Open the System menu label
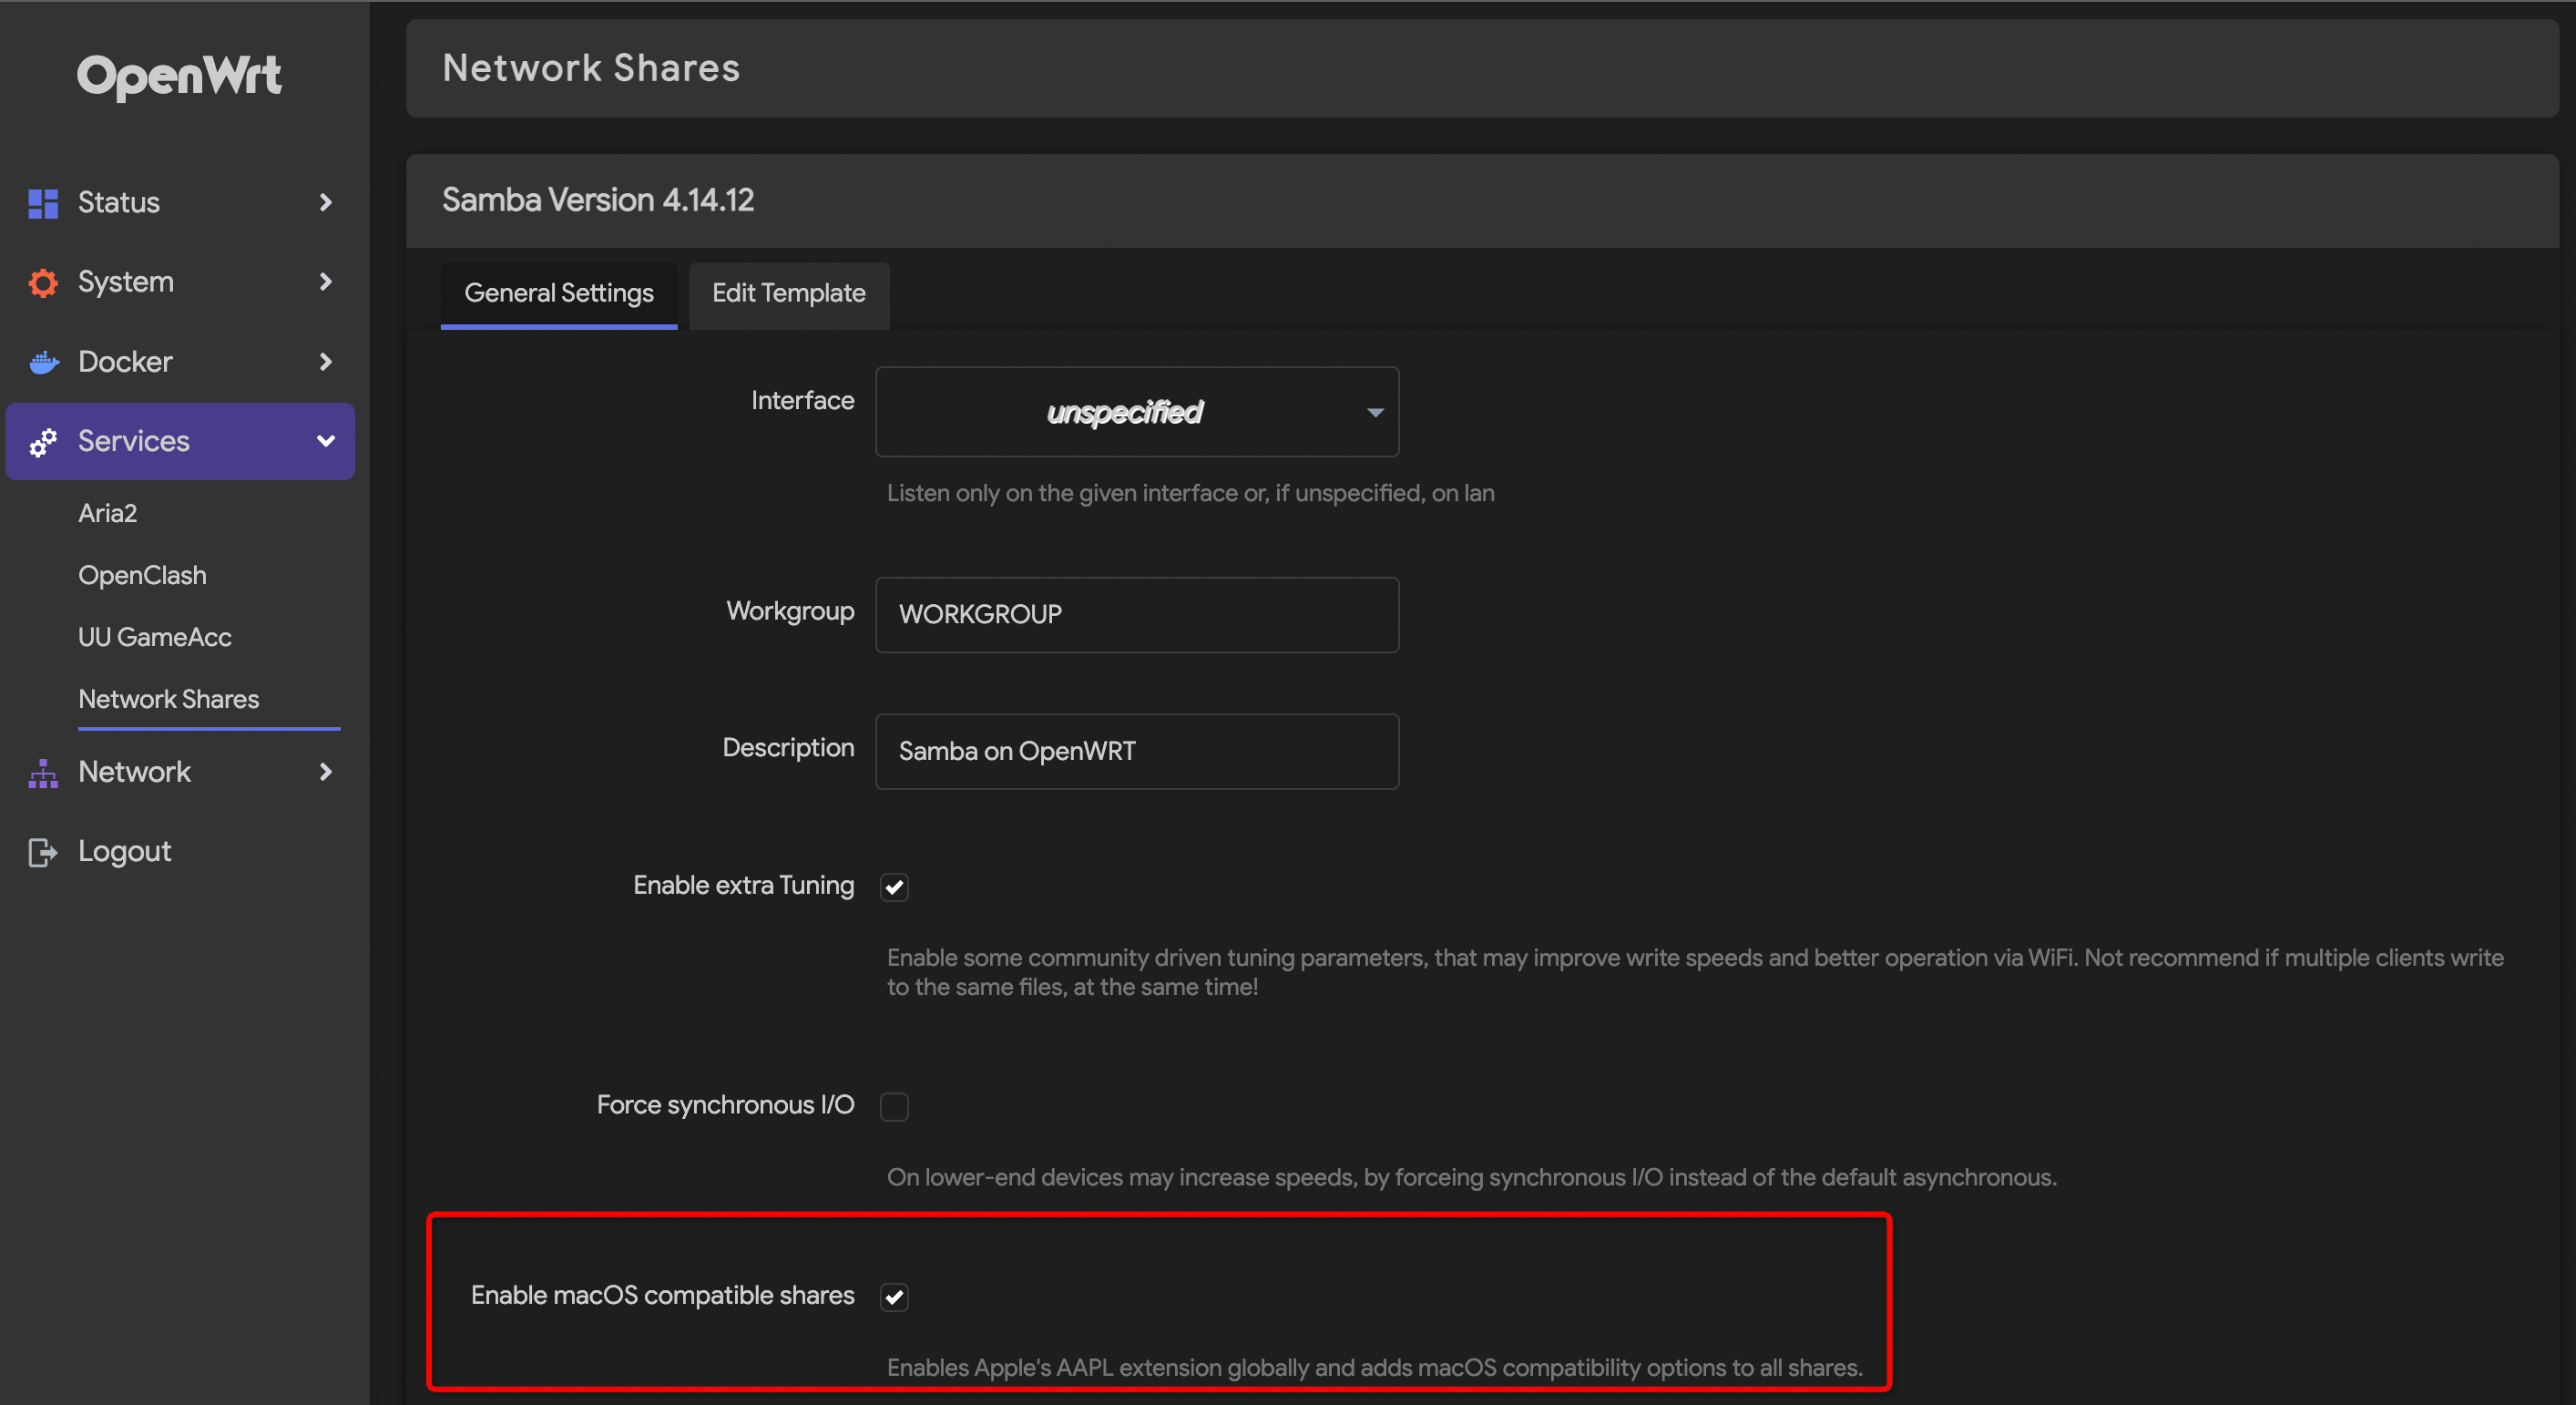Viewport: 2576px width, 1405px height. tap(126, 283)
